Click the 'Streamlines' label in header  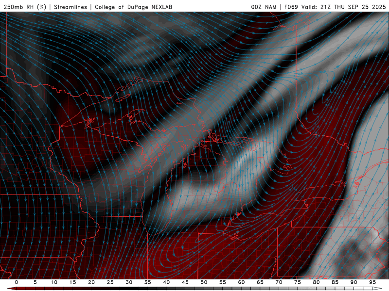(71, 7)
